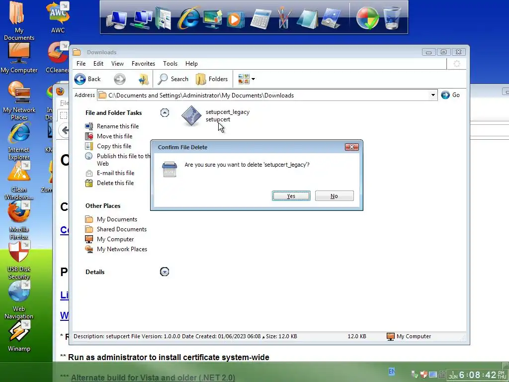Open the AWC desktop shortcut

58,17
